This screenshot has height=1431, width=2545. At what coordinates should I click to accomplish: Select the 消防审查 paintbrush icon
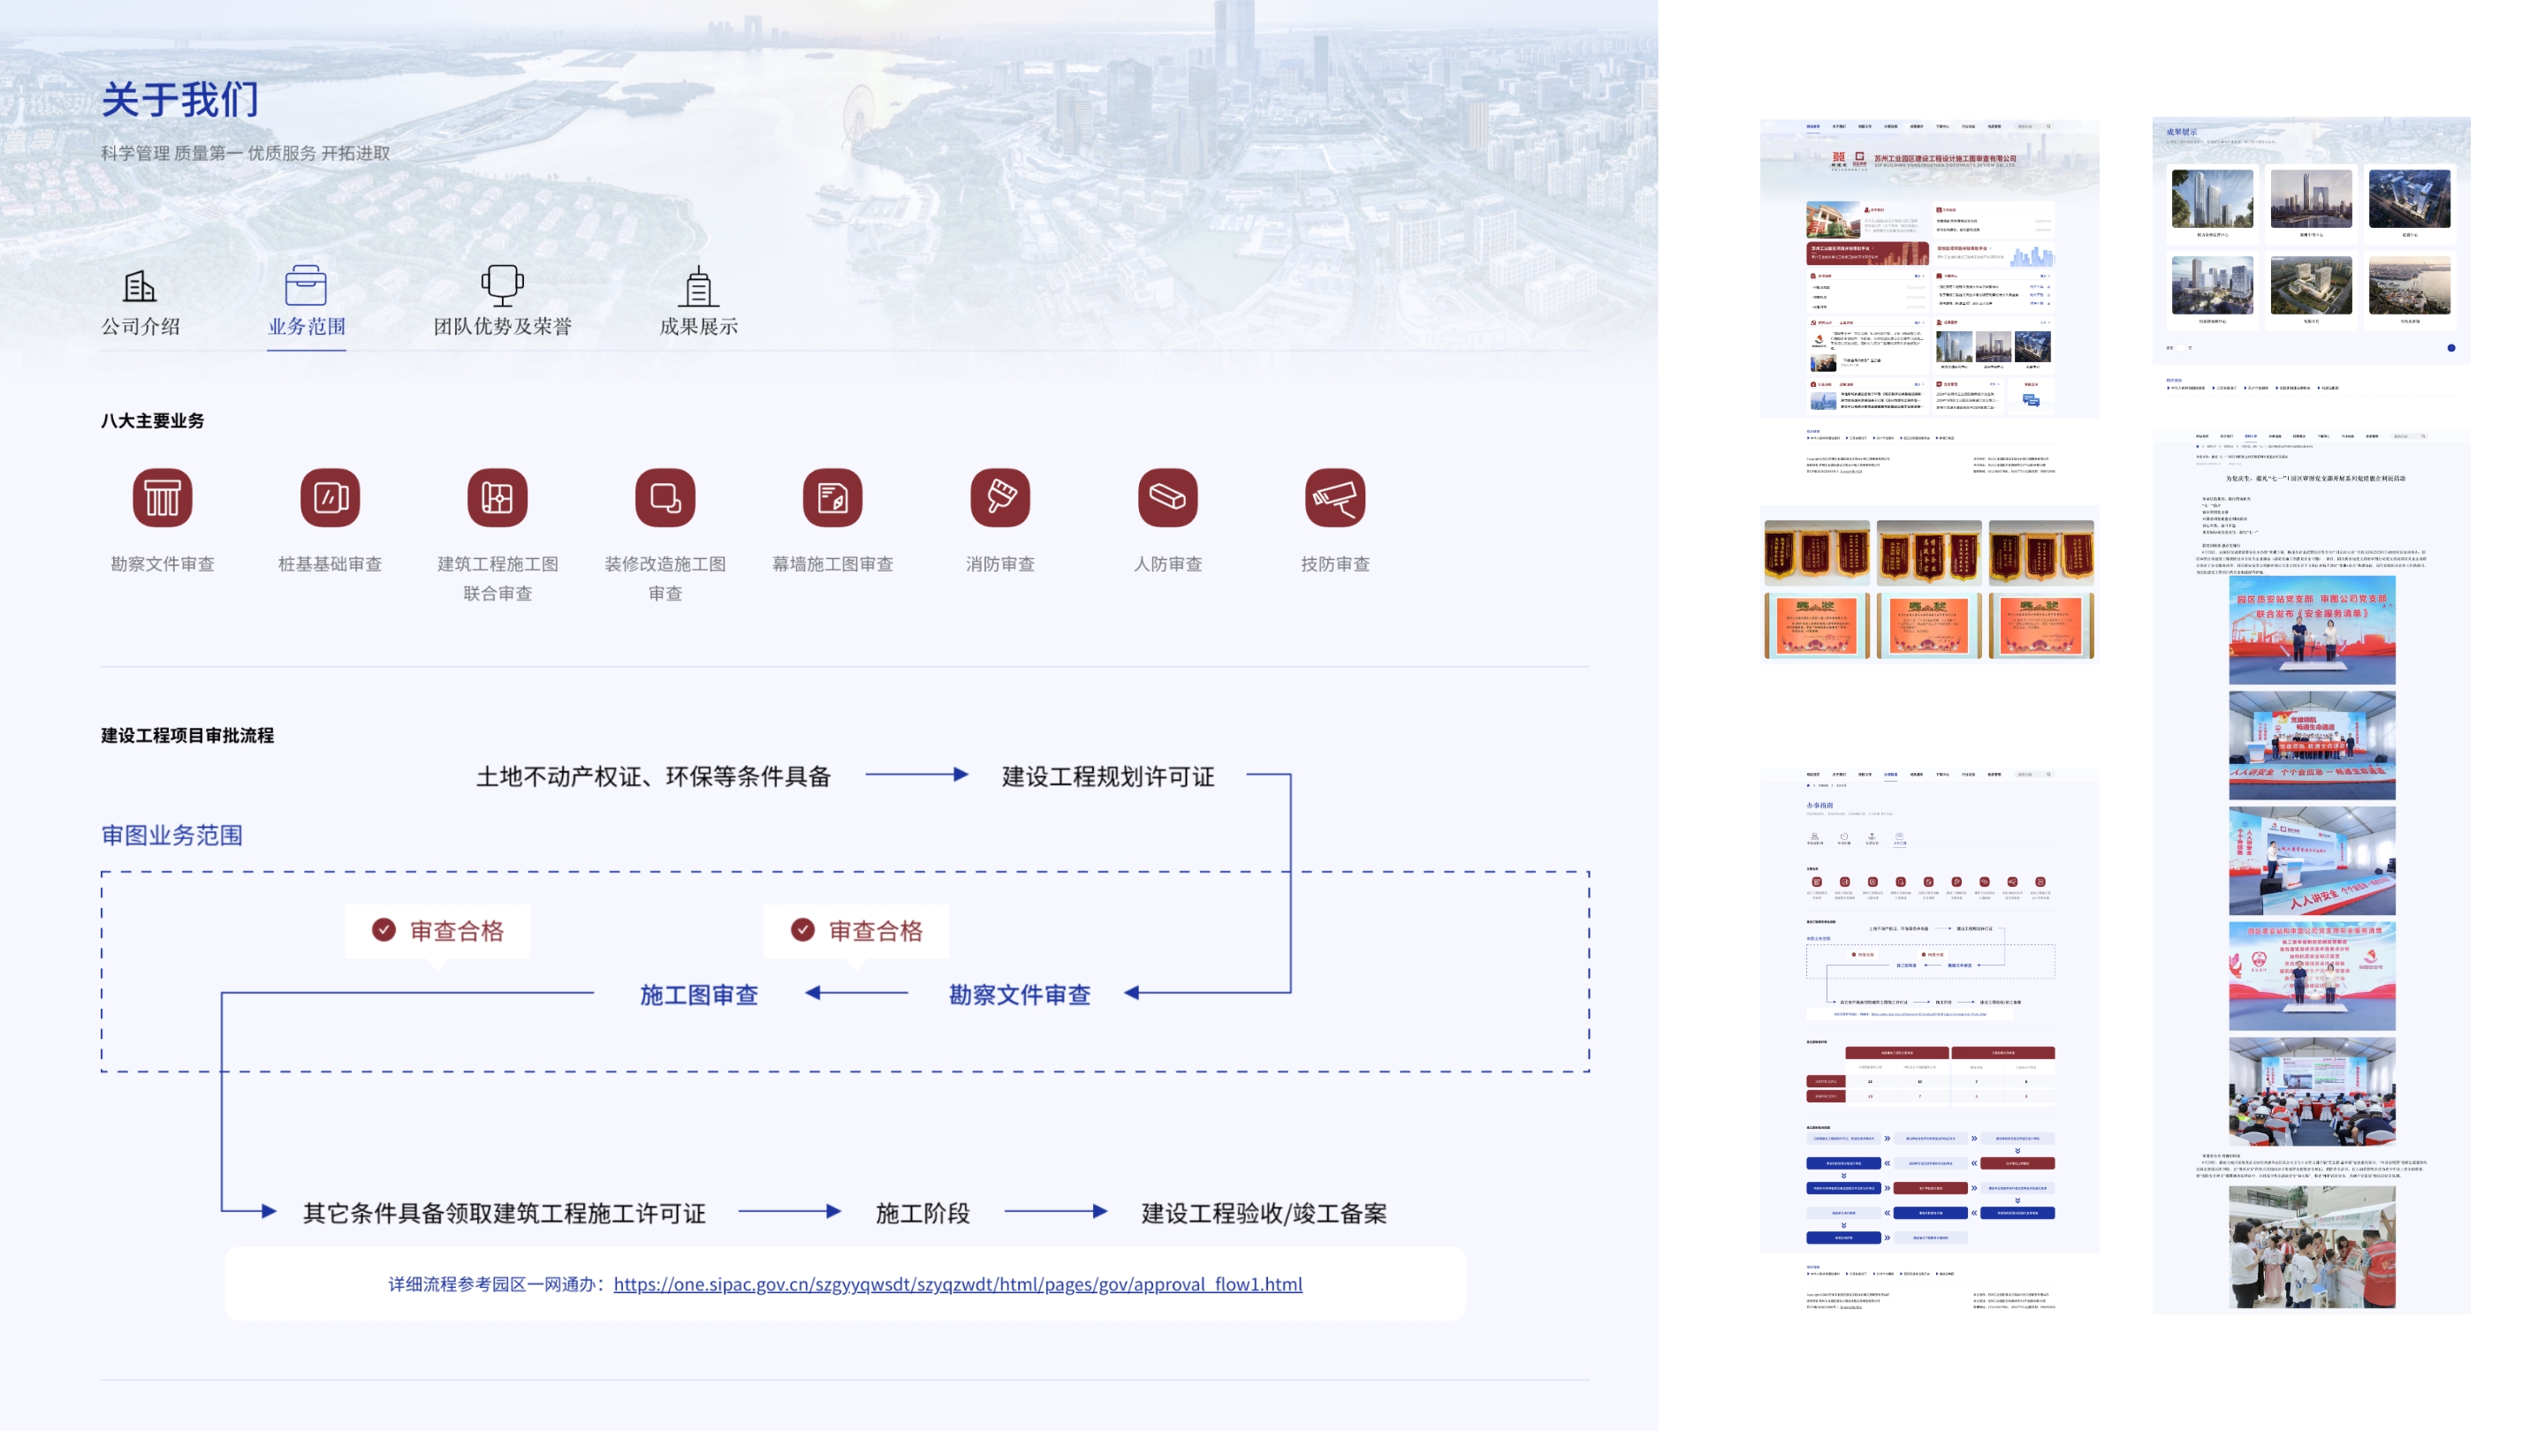999,497
